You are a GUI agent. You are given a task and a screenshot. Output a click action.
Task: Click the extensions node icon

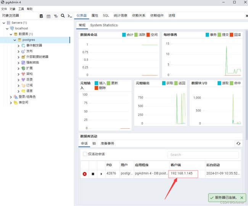click(x=23, y=69)
